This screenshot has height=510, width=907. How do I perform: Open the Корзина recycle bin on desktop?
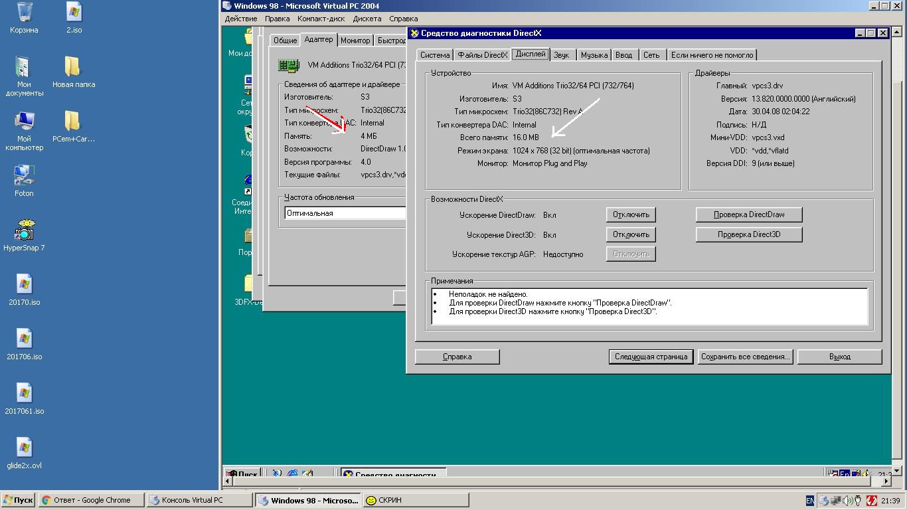(x=24, y=13)
